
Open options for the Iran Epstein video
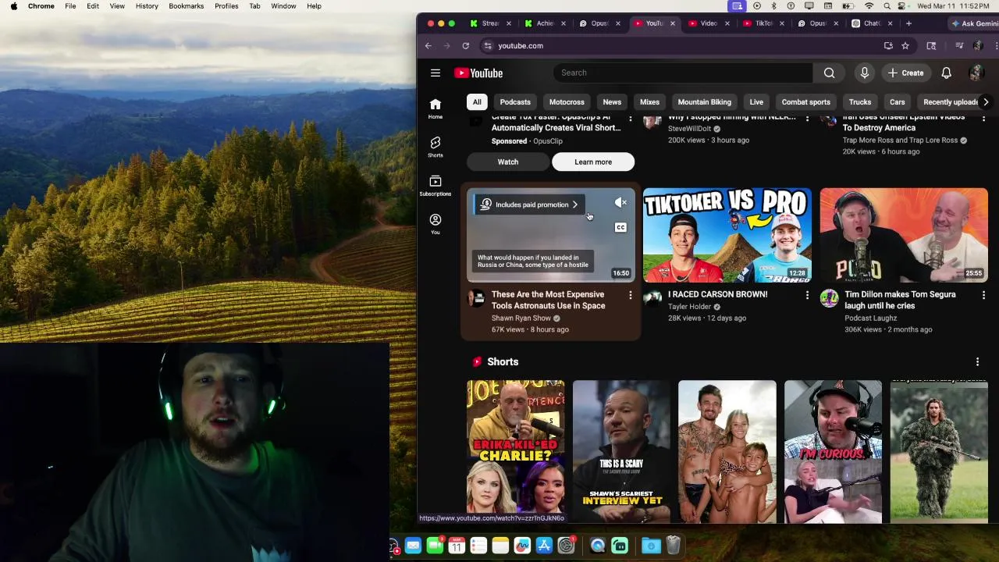click(x=983, y=118)
